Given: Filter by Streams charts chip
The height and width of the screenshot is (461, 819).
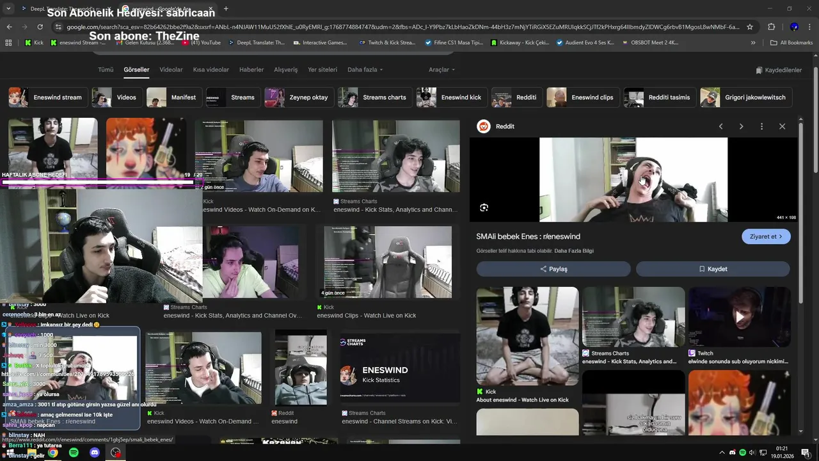Looking at the screenshot, I should coord(374,97).
